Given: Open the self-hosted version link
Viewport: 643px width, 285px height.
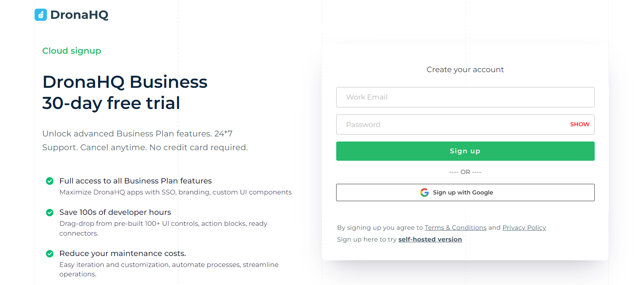Looking at the screenshot, I should [430, 239].
